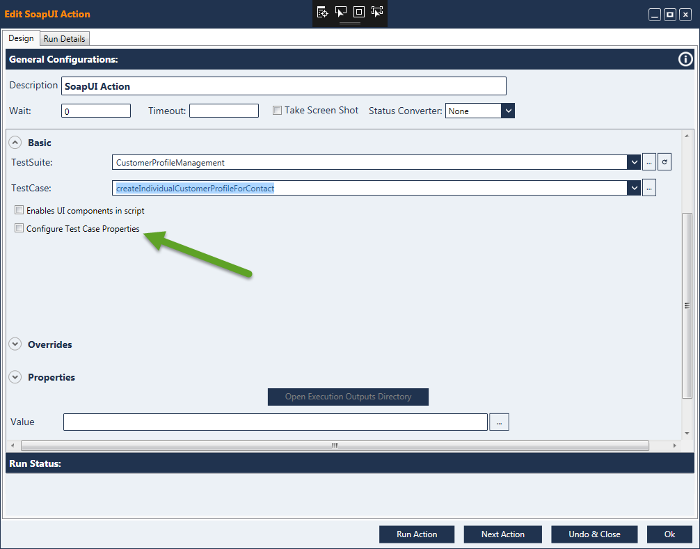Open TestCase browse ellipsis button

tap(649, 188)
